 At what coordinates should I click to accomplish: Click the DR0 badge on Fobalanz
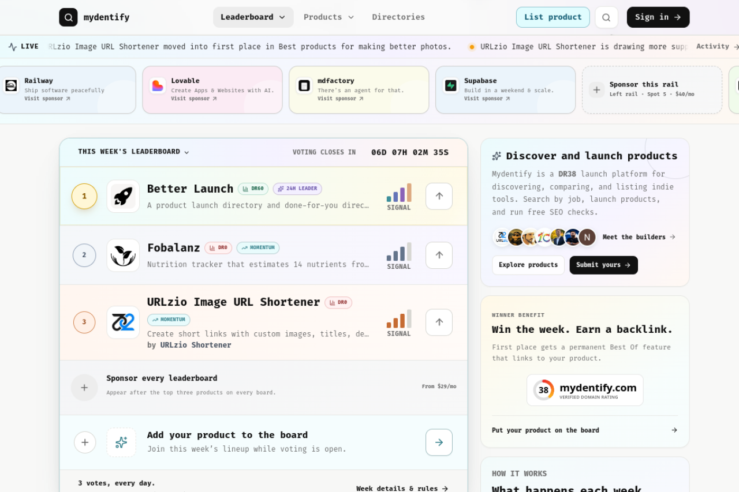(218, 247)
